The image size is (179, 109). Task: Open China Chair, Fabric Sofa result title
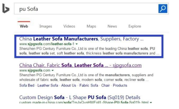[81, 65]
